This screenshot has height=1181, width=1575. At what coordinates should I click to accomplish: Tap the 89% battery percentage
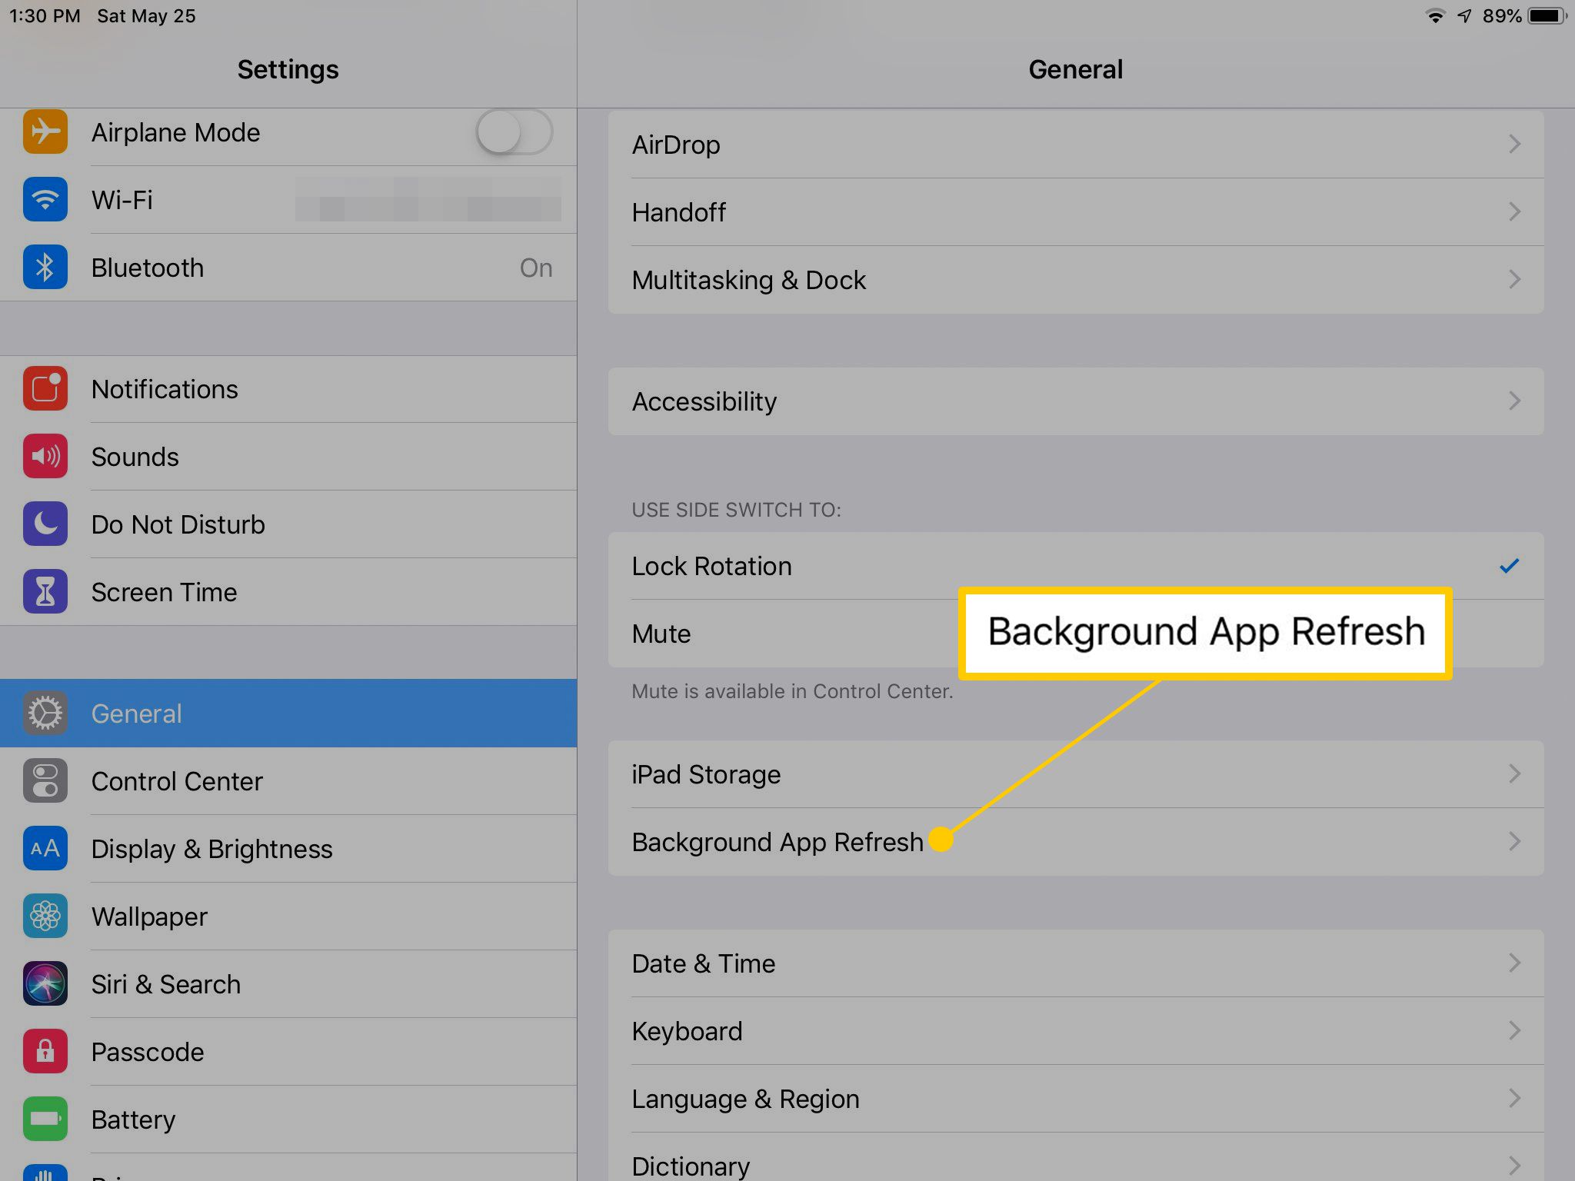1502,16
